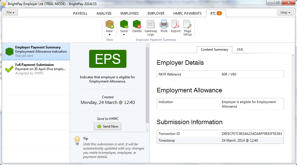Export submission as PDF
This screenshot has height=165, width=297.
tap(176, 26)
